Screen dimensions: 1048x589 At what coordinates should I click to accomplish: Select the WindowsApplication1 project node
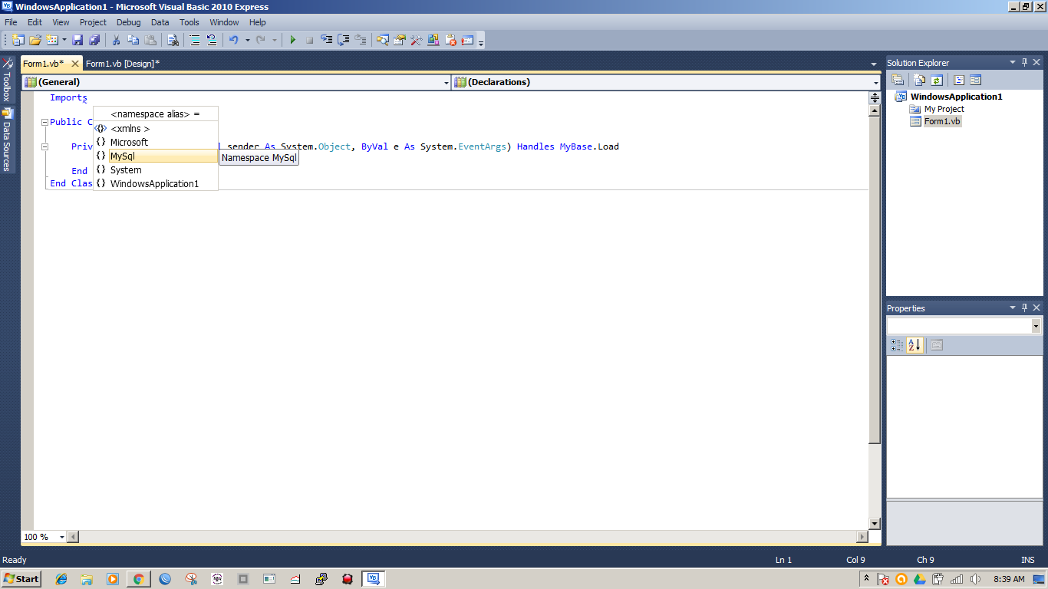(949, 97)
